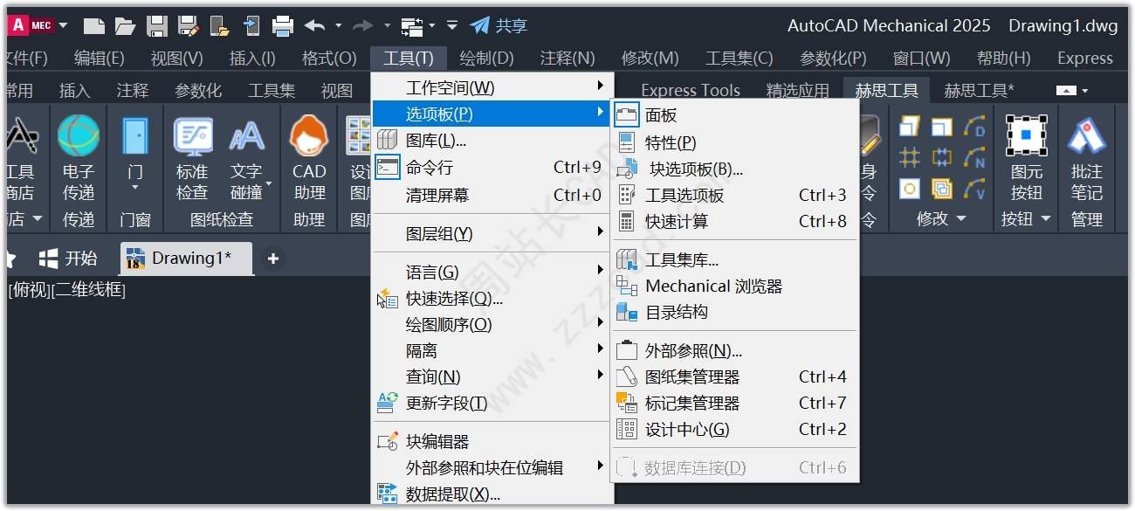Click the CAD助理 orange-haired assistant icon
Viewport: 1135px width, 511px height.
(309, 136)
